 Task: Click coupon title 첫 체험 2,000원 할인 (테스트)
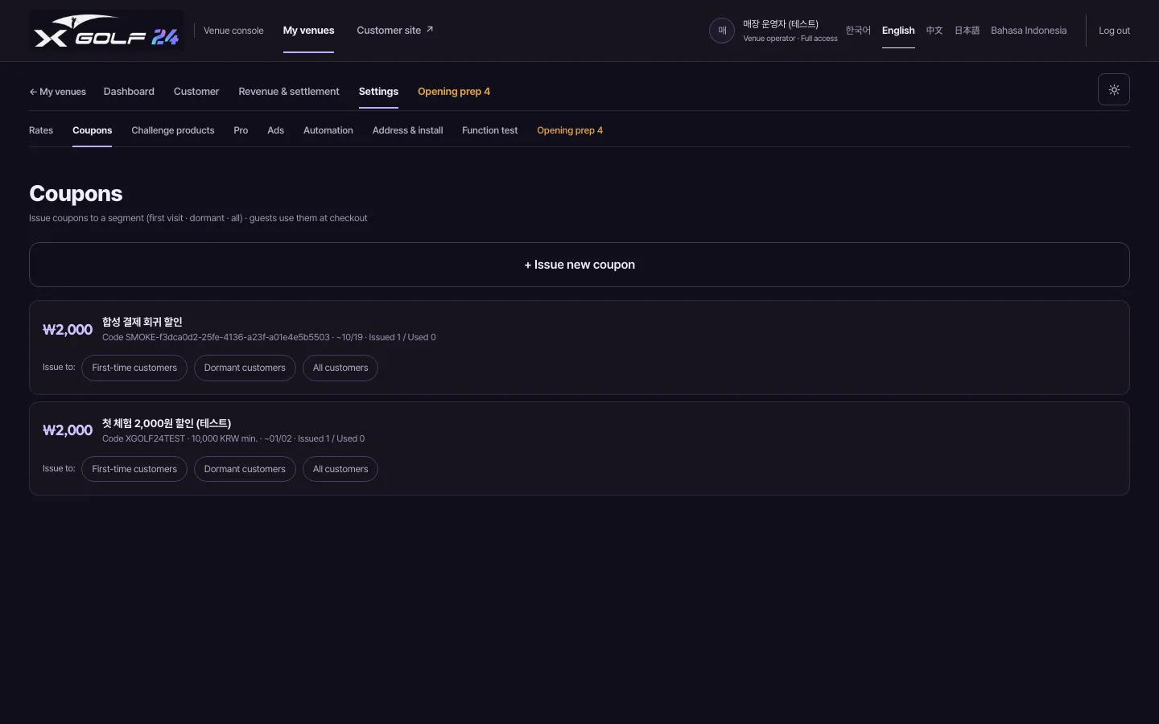[x=167, y=423]
